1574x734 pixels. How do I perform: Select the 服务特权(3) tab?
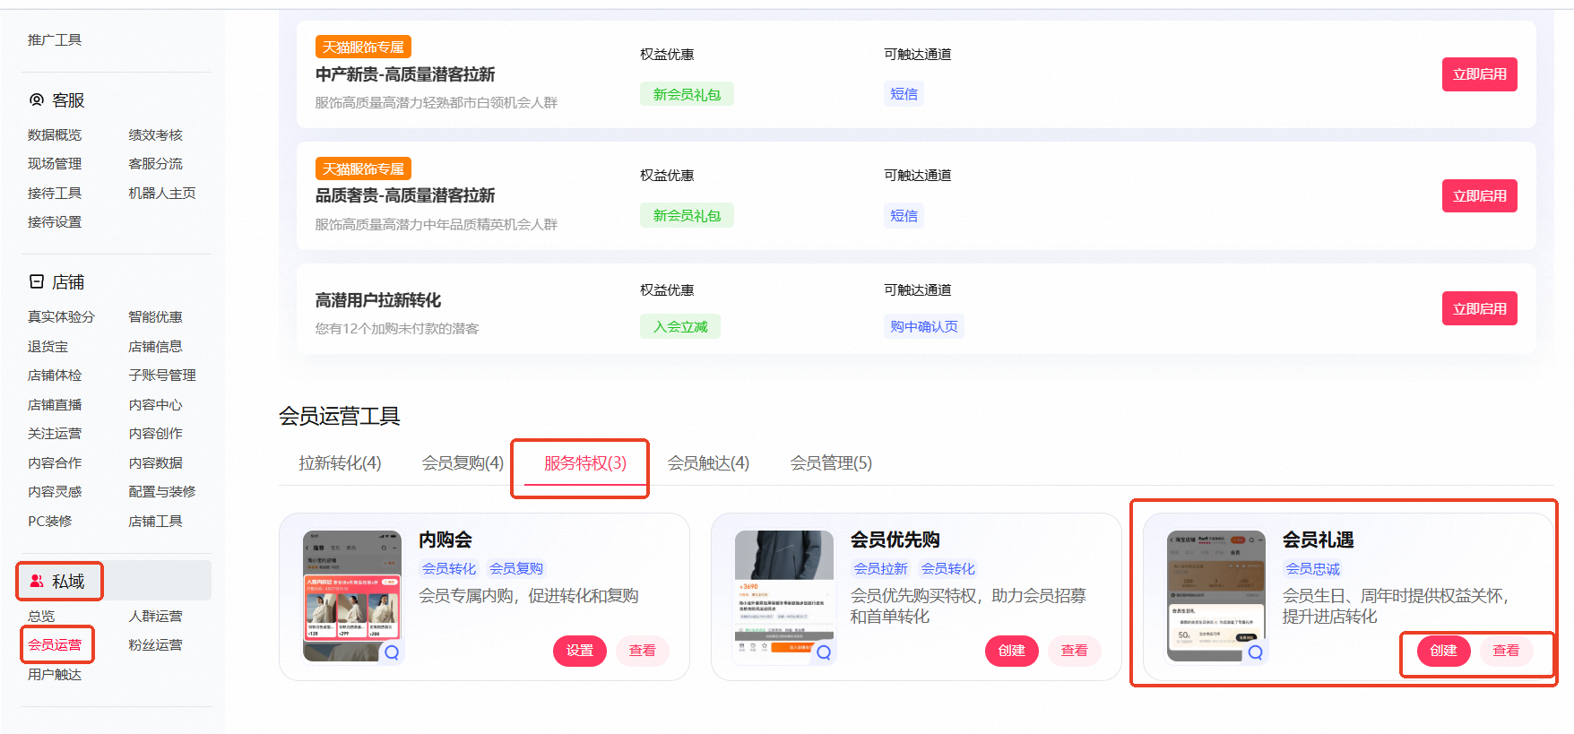point(585,463)
